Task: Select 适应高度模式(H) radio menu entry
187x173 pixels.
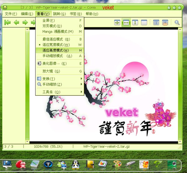Action: [60, 50]
